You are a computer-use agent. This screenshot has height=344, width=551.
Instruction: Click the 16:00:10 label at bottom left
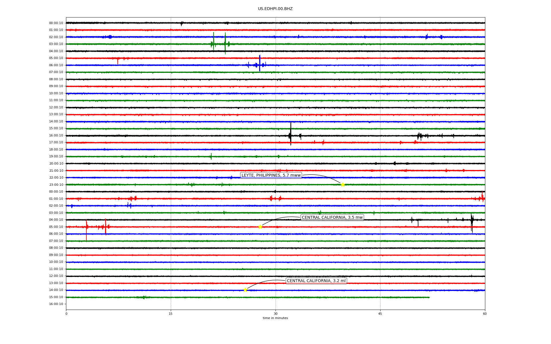tap(56, 304)
